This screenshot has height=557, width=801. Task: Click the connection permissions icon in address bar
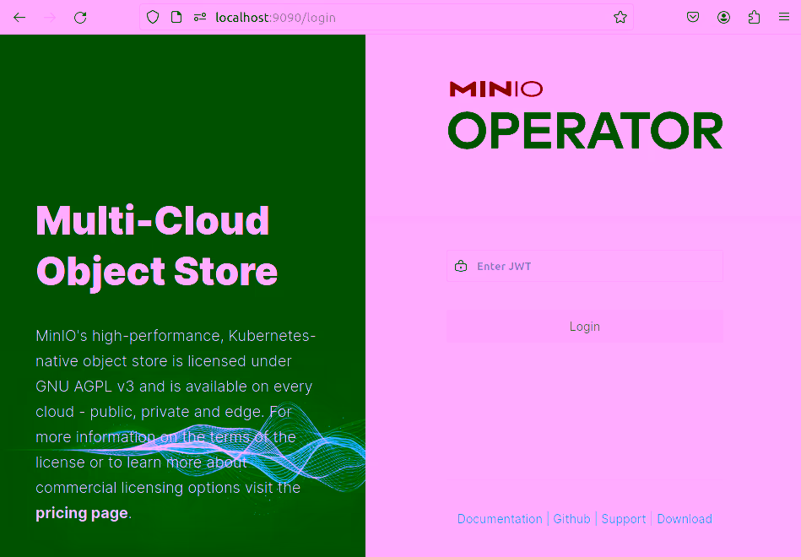200,17
